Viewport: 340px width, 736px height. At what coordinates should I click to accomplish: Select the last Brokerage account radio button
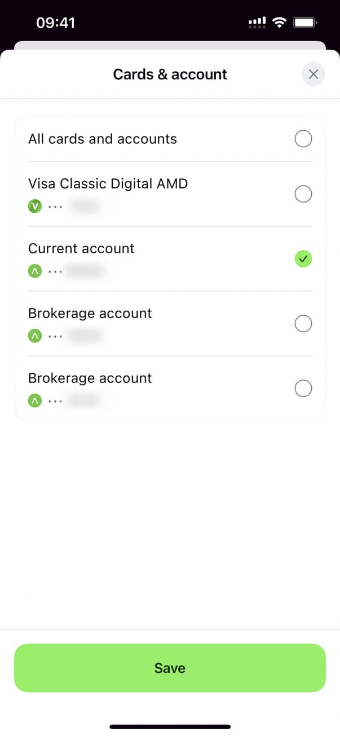click(303, 389)
